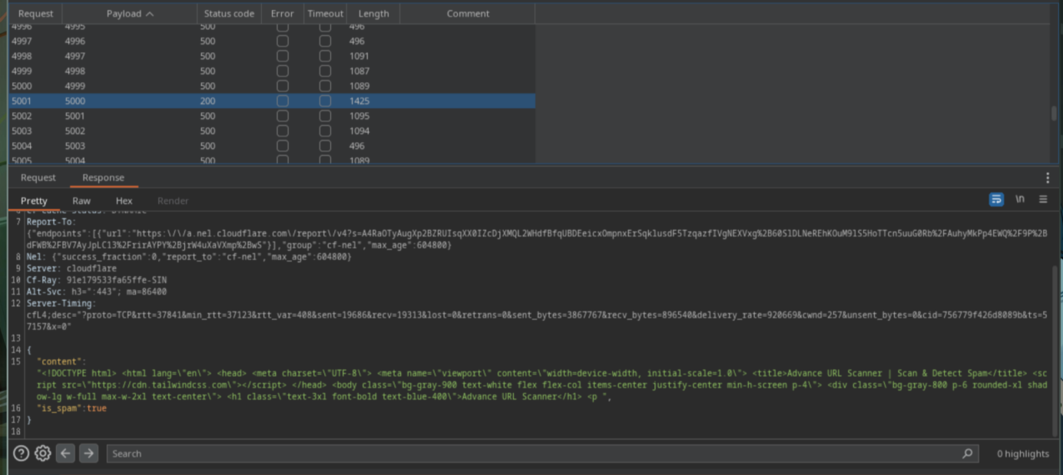Toggle the blue line wrap icon
Viewport: 1063px width, 475px height.
point(996,200)
